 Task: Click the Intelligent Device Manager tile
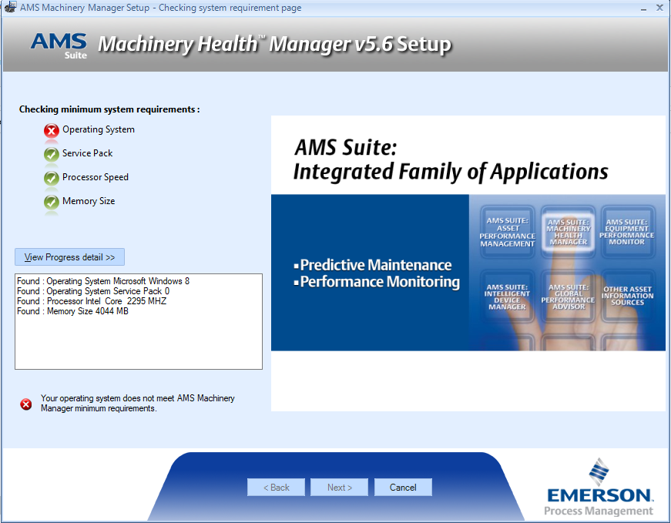(507, 297)
